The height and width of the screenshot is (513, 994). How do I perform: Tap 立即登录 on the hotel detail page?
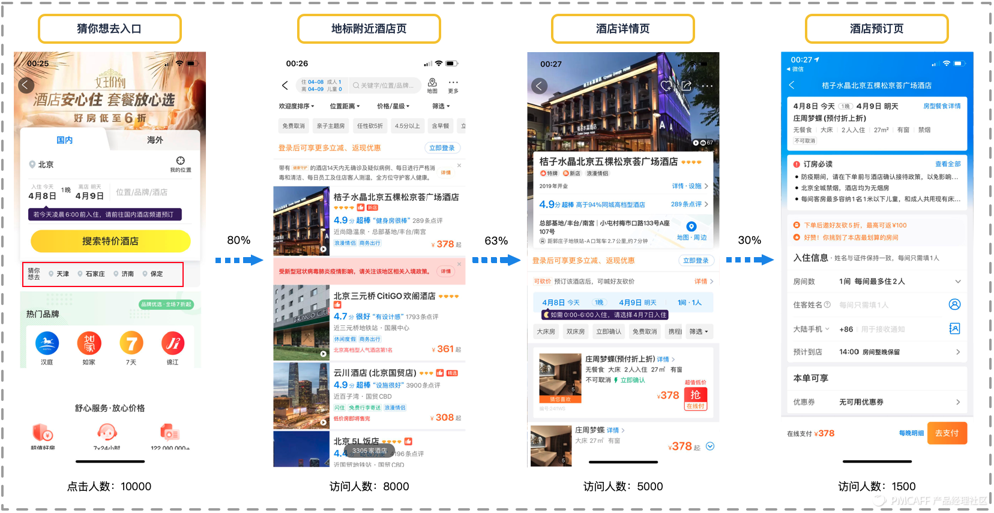[696, 261]
